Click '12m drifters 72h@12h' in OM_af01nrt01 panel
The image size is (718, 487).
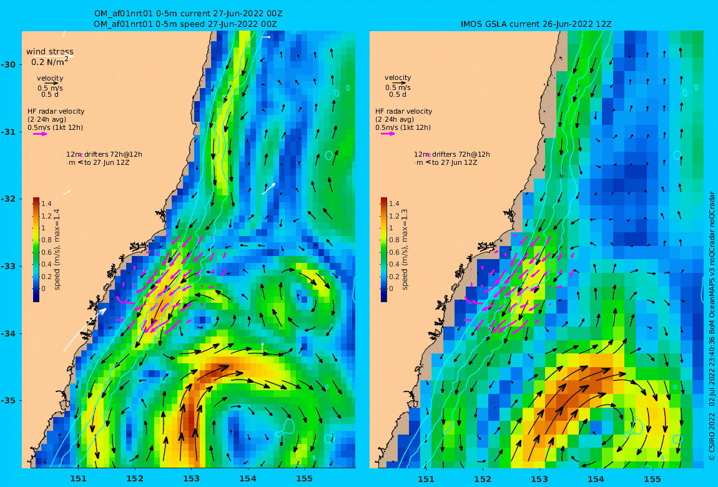pyautogui.click(x=104, y=154)
